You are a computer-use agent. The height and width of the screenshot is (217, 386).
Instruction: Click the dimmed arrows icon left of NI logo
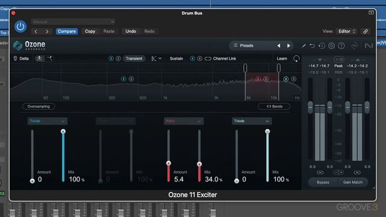tap(355, 46)
